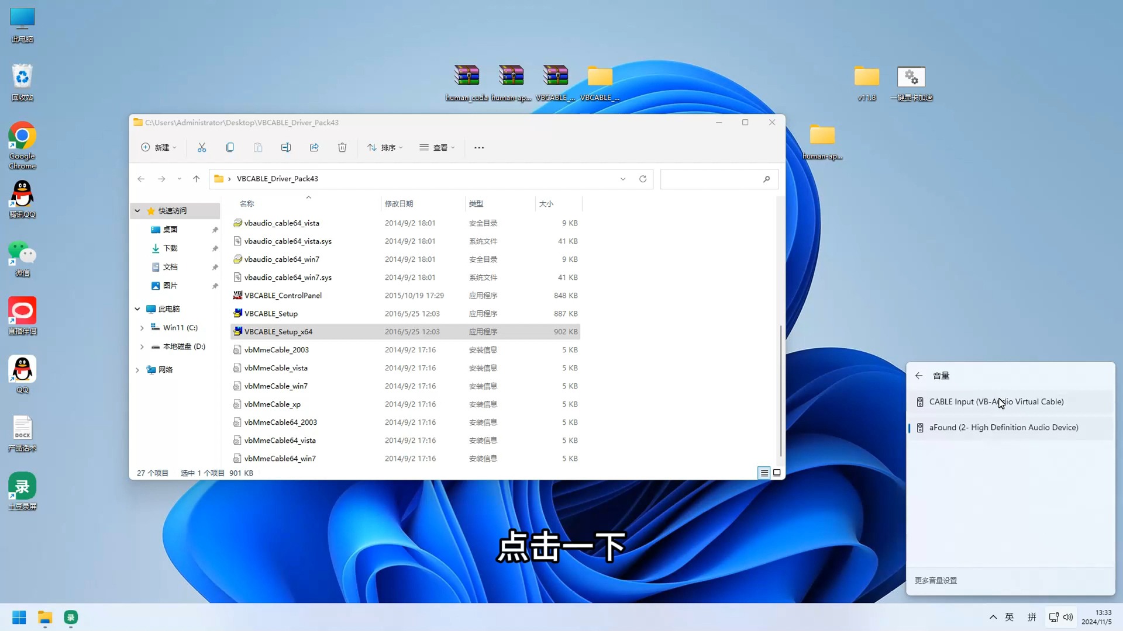The height and width of the screenshot is (631, 1123).
Task: Open the Recycle Bin desktop icon
Action: 22,82
